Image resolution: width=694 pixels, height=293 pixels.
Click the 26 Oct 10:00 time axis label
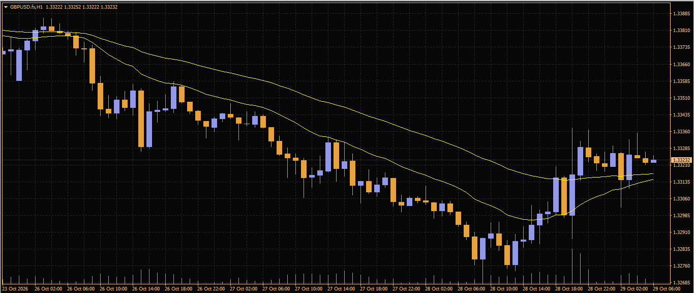tap(114, 288)
